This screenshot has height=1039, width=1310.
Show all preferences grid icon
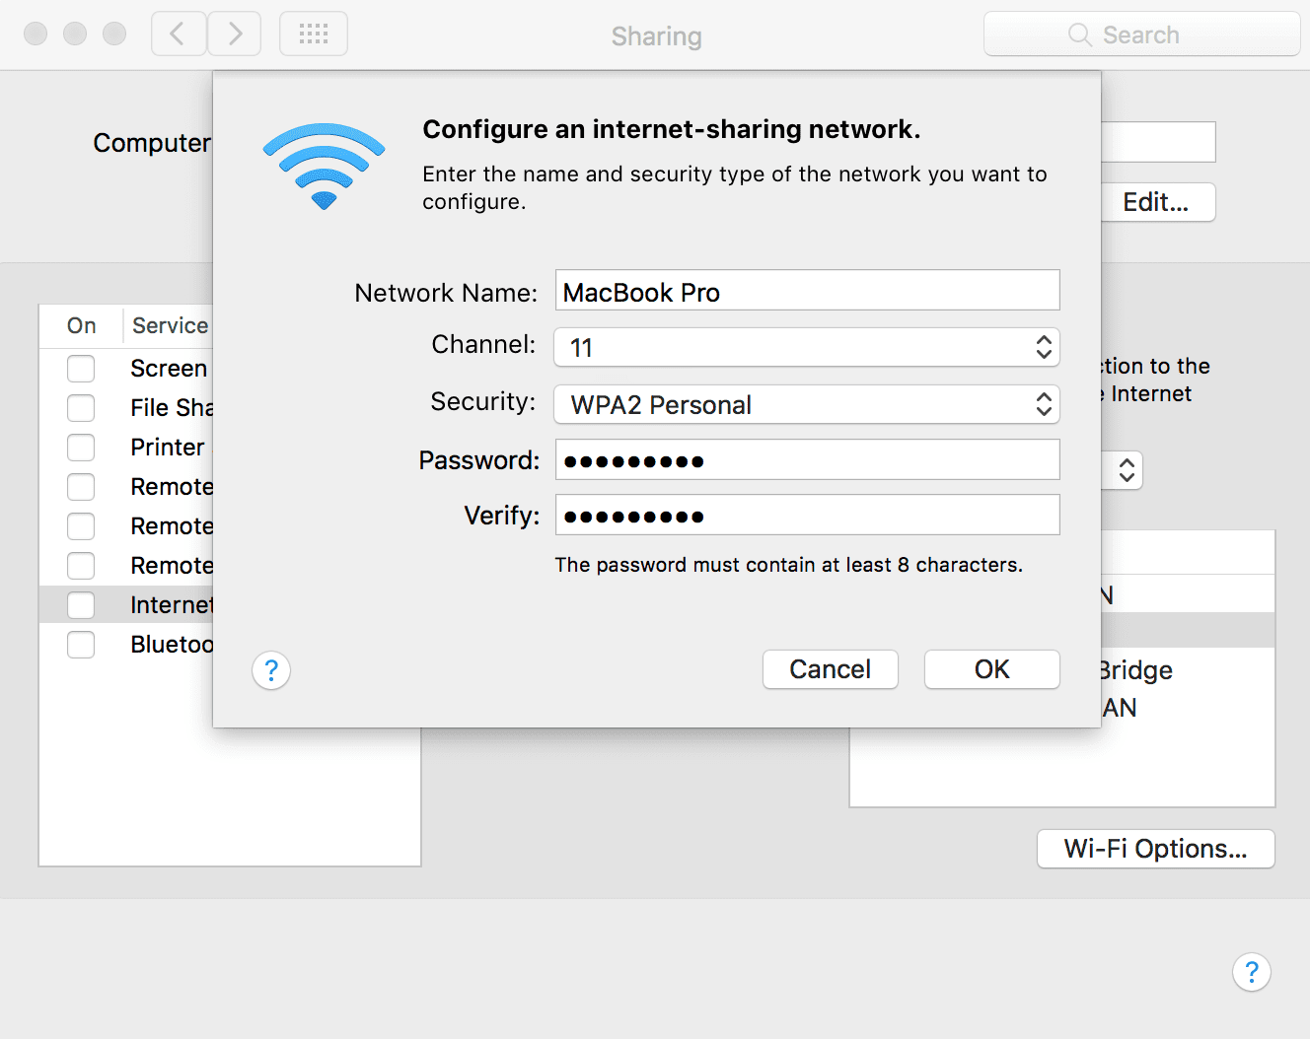tap(314, 35)
